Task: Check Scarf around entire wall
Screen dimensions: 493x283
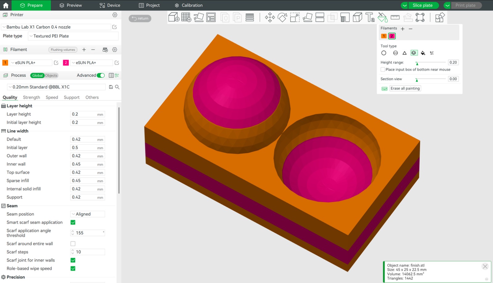Action: 73,244
